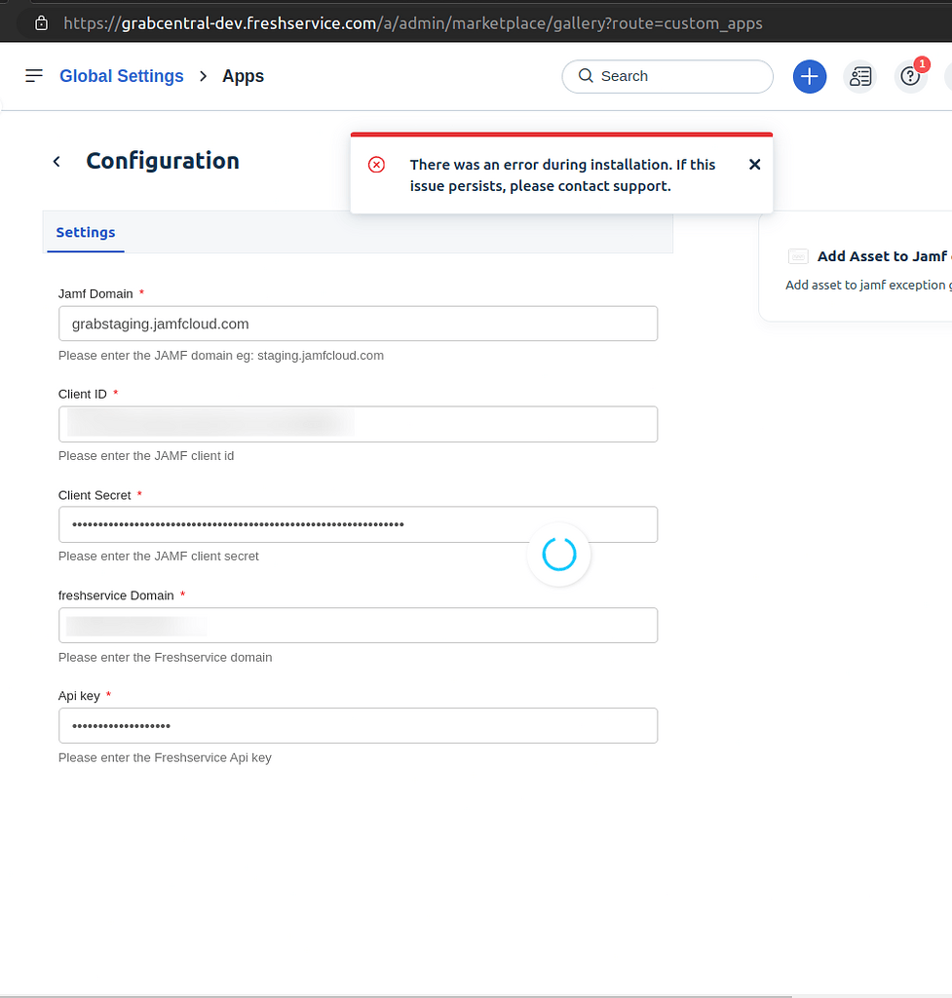Image resolution: width=952 pixels, height=998 pixels.
Task: Select the Client Secret field
Action: pyautogui.click(x=358, y=524)
